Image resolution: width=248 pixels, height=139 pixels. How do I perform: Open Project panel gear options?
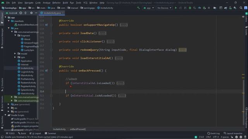pyautogui.click(x=31, y=13)
